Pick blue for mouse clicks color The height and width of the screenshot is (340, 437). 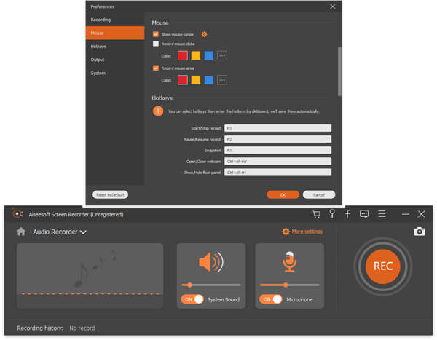(209, 56)
